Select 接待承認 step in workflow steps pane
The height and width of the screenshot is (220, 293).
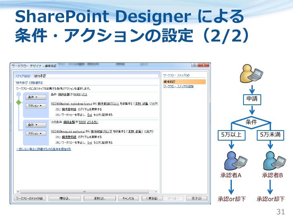(184, 82)
